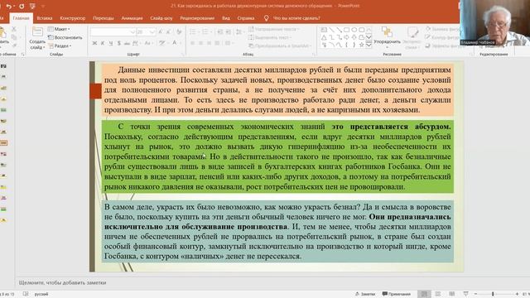530x298 pixels.
Task: Start Slide Show from status bar icon
Action: [x=465, y=294]
